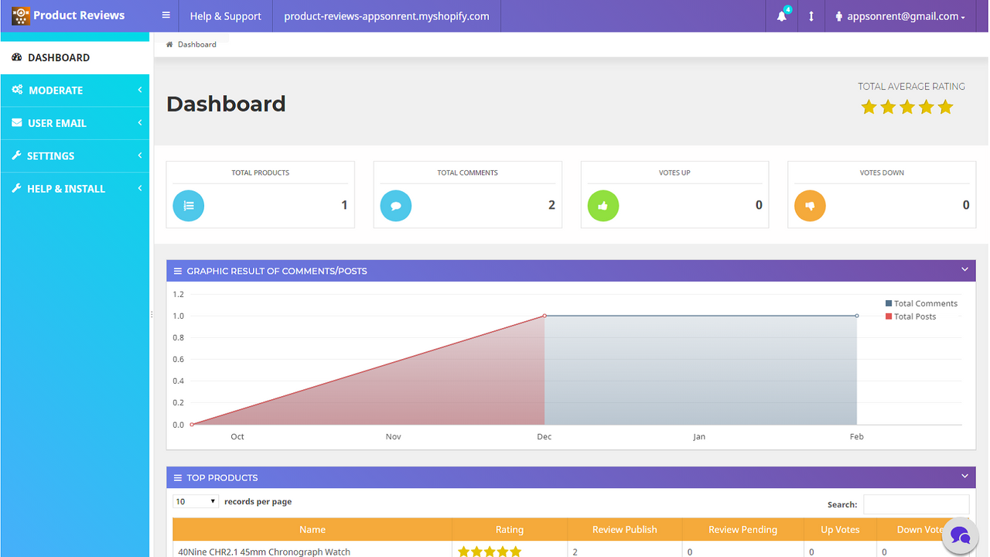Toggle Total Comments series in chart legend
The height and width of the screenshot is (557, 990).
point(922,302)
